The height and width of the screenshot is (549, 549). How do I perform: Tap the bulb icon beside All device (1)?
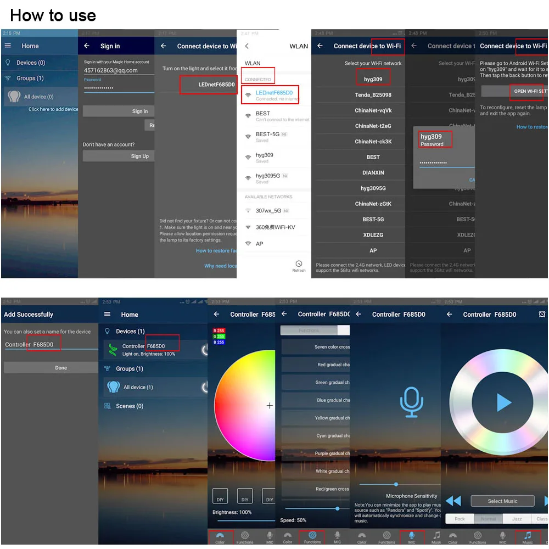[x=113, y=387]
